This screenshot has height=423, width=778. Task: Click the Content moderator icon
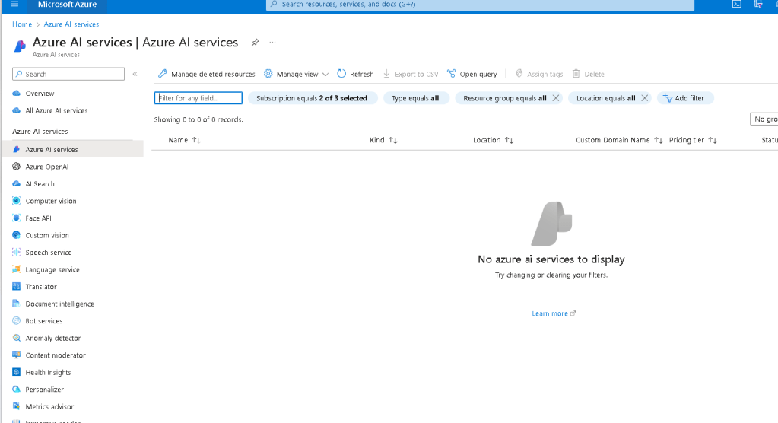pyautogui.click(x=17, y=355)
